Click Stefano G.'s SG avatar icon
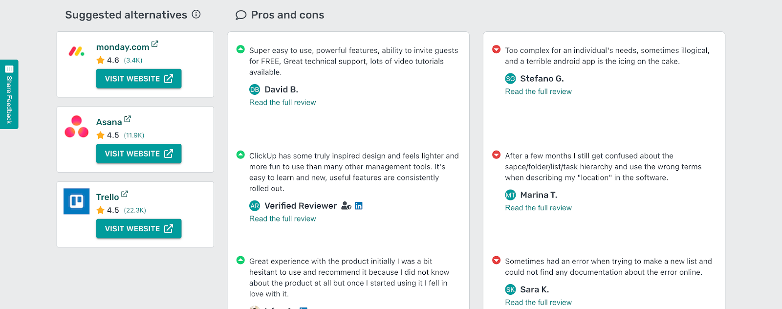The width and height of the screenshot is (782, 309). pos(510,79)
